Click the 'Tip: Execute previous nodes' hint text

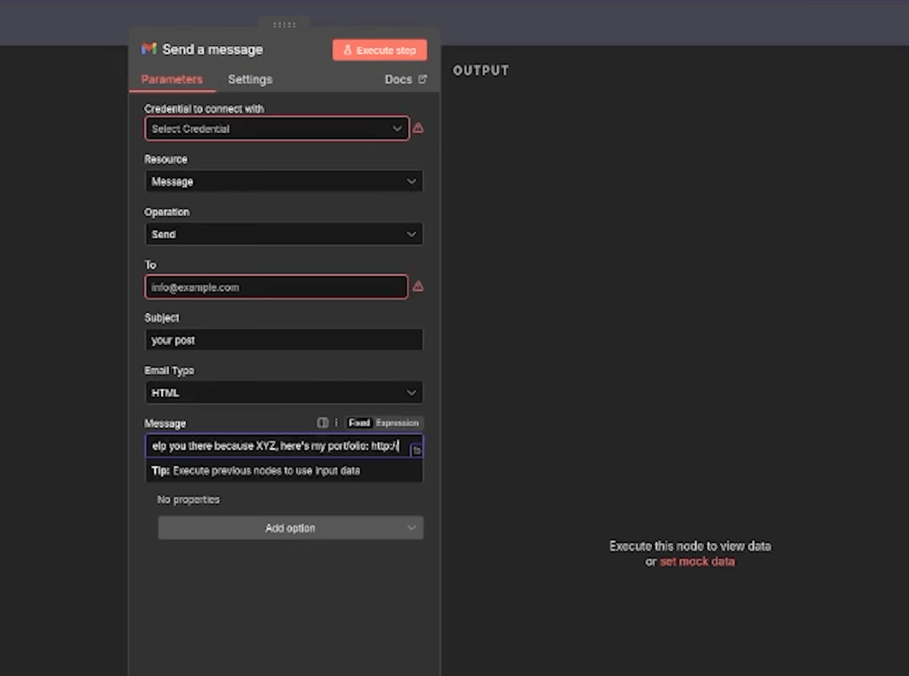coord(256,471)
